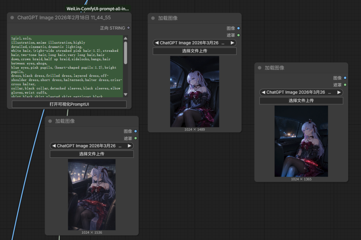Click 选择文件上传 on the 1024 × 1365 node

tap(301, 101)
